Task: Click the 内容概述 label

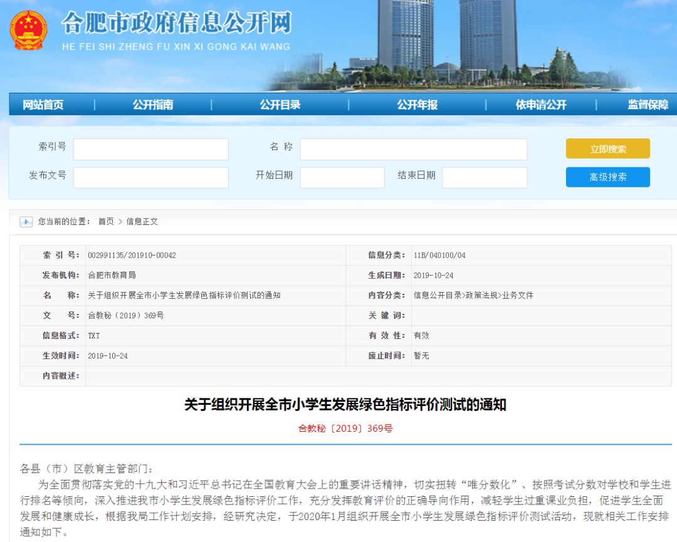Action: [61, 376]
